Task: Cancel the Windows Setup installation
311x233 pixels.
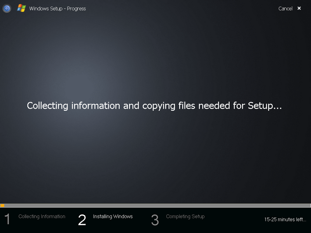Action: pyautogui.click(x=285, y=9)
